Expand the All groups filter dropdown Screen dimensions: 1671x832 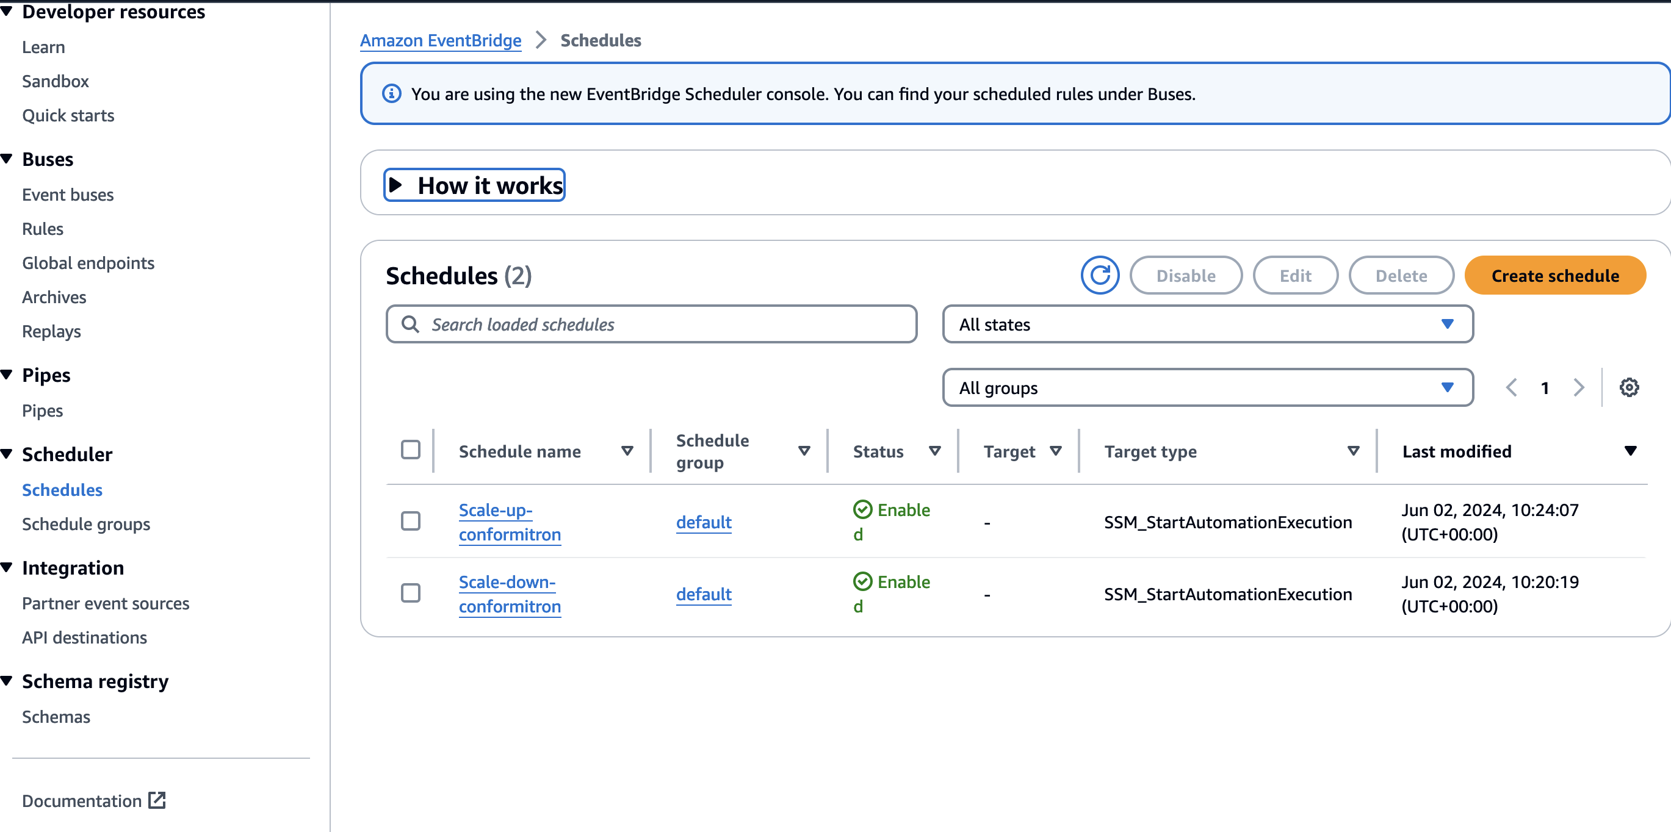tap(1205, 387)
